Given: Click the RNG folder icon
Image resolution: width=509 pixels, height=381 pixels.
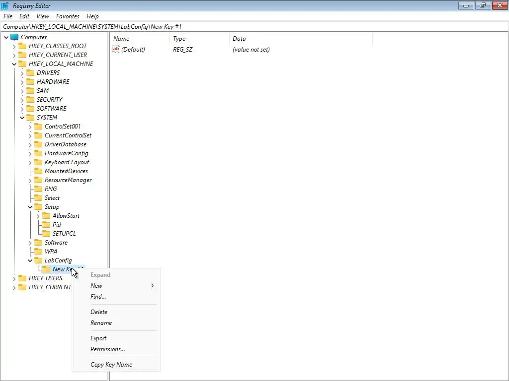Looking at the screenshot, I should pos(38,189).
